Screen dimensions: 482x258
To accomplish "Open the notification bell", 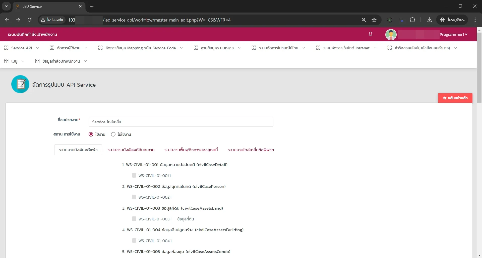I will 370,34.
